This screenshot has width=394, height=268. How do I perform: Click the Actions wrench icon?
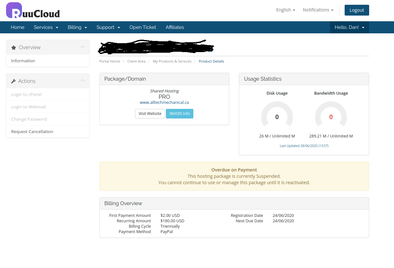point(13,81)
